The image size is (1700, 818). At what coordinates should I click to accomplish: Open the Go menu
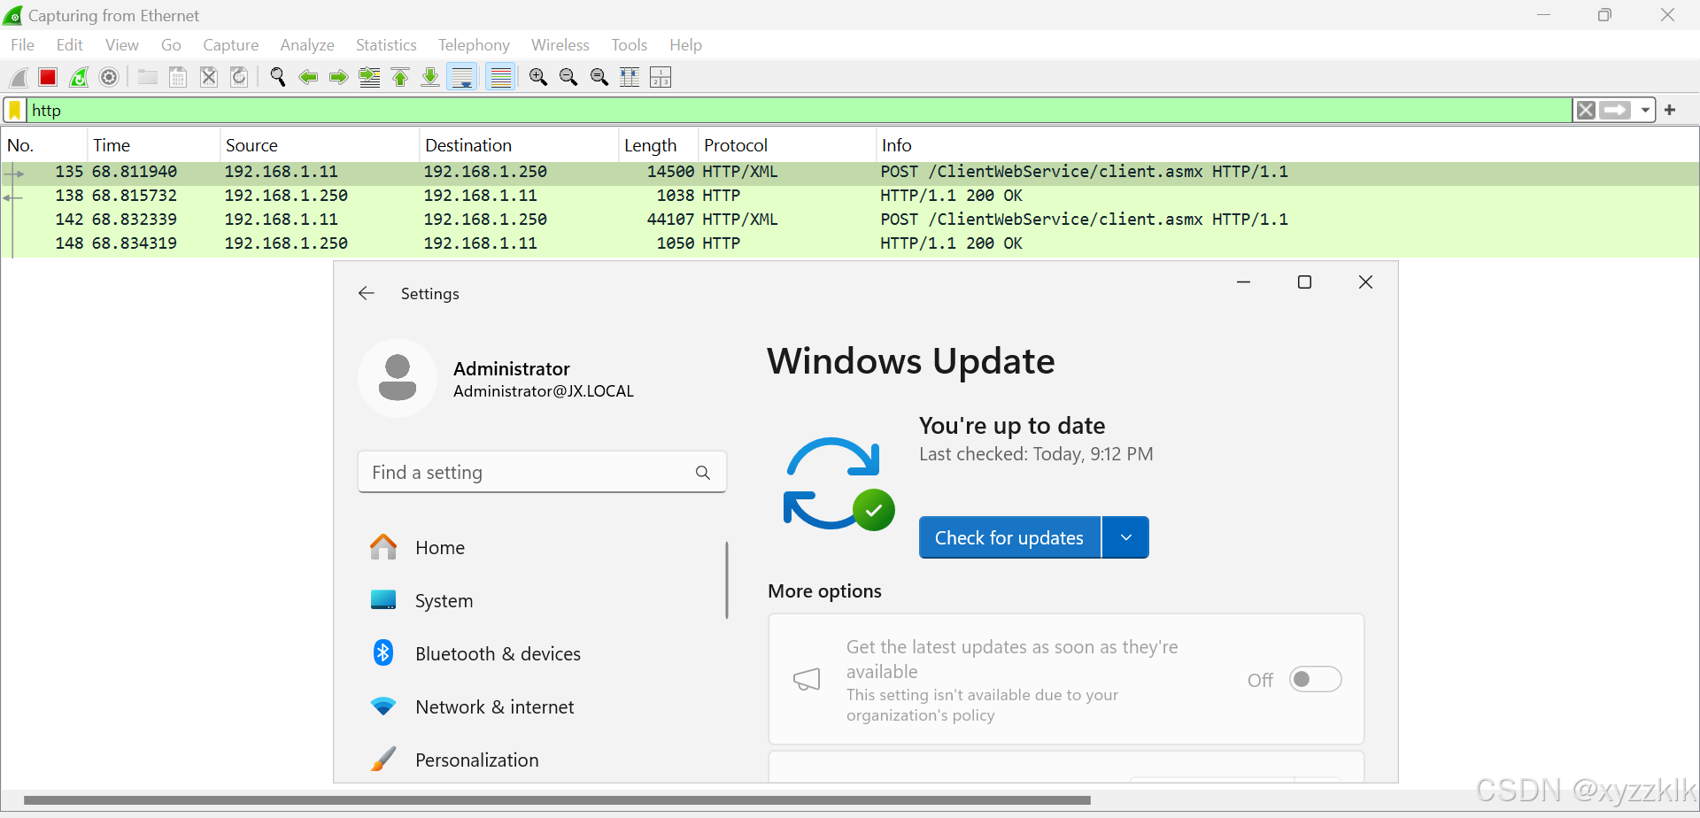click(171, 45)
